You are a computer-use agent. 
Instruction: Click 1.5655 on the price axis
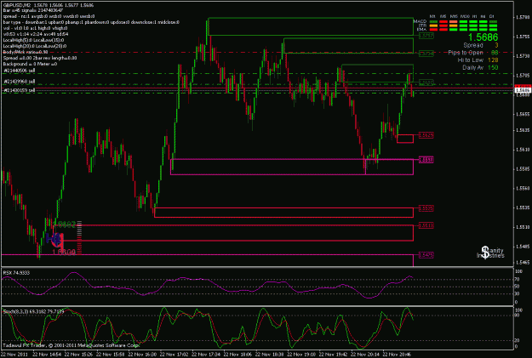point(523,114)
